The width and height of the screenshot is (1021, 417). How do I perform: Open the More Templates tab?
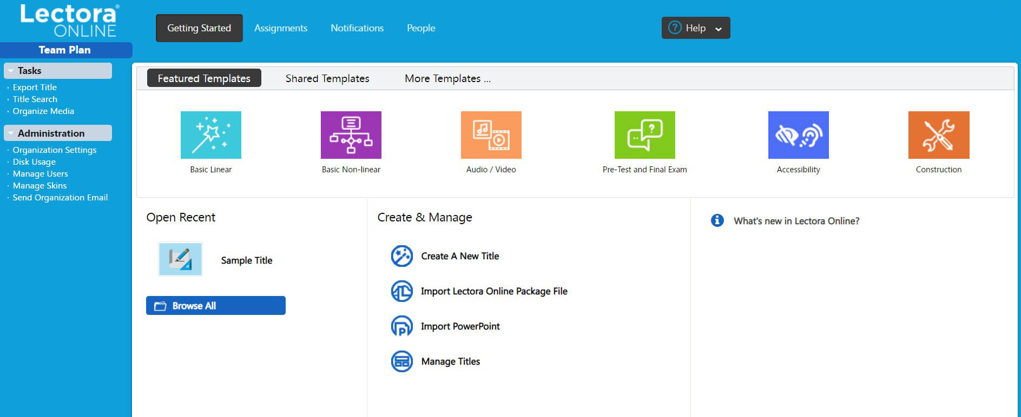pos(447,78)
